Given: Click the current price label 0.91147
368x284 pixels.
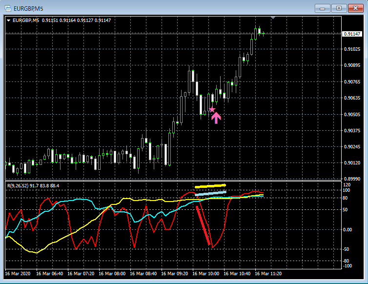Looking at the screenshot, I should pos(352,34).
